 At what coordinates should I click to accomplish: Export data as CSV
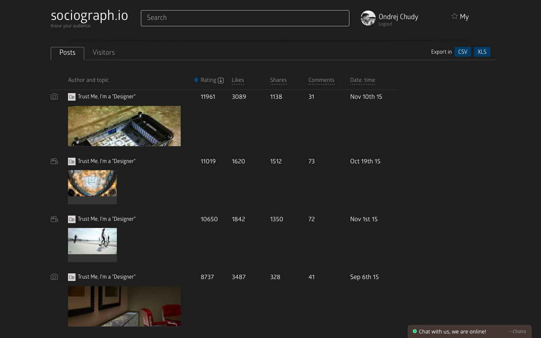coord(463,52)
